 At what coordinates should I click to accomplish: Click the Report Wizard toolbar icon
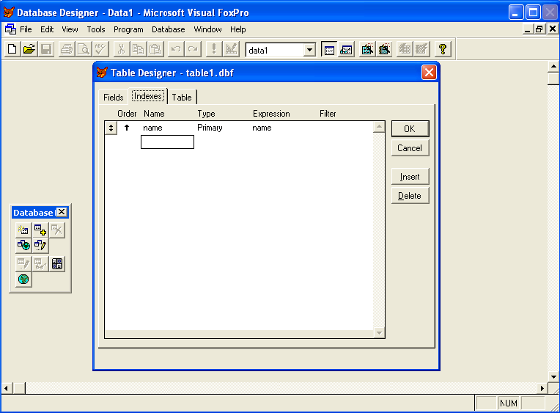pyautogui.click(x=384, y=49)
